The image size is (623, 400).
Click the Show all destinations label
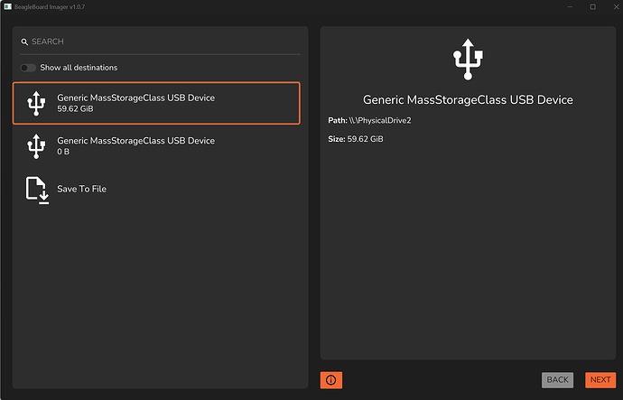point(79,68)
